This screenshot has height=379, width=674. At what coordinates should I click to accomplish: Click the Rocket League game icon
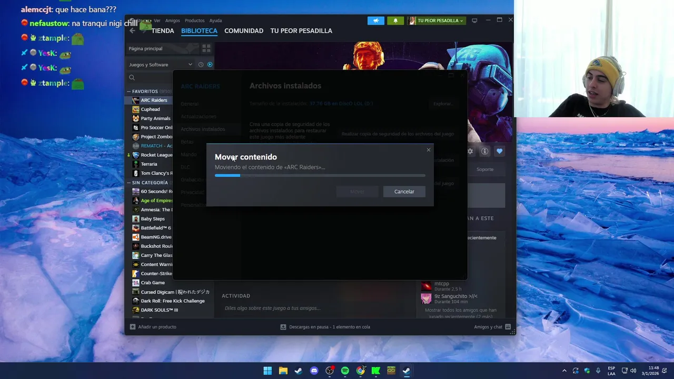(x=136, y=155)
